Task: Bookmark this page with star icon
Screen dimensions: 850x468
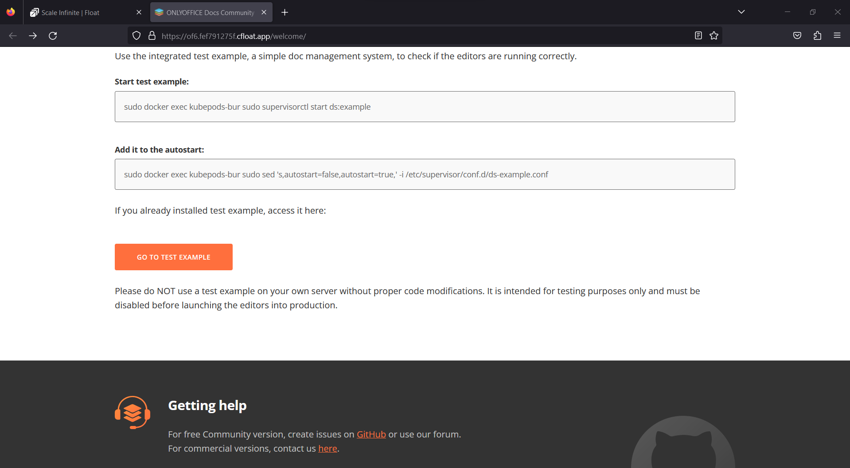Action: (x=714, y=36)
